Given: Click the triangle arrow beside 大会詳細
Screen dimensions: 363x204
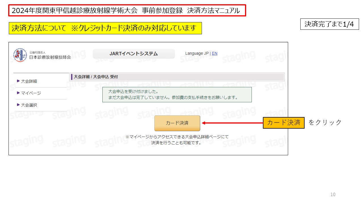Looking at the screenshot, I should 18,81.
